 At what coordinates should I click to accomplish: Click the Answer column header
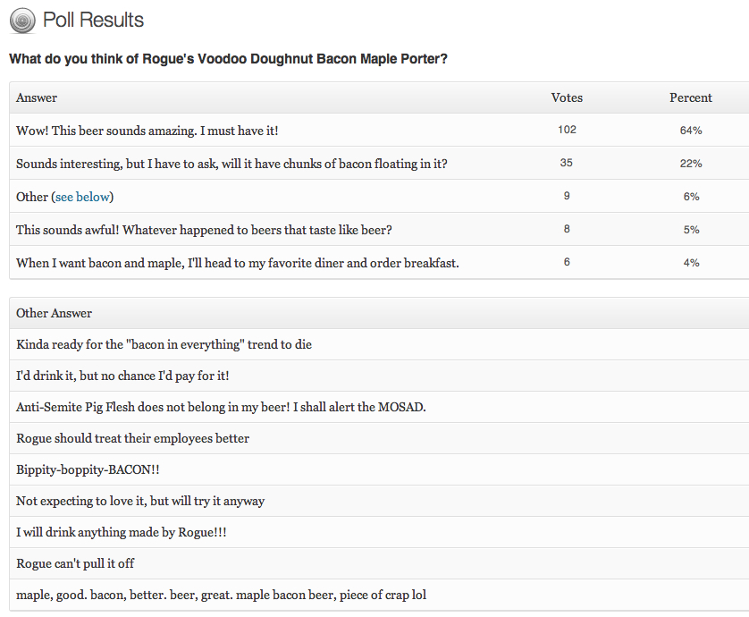click(x=37, y=97)
